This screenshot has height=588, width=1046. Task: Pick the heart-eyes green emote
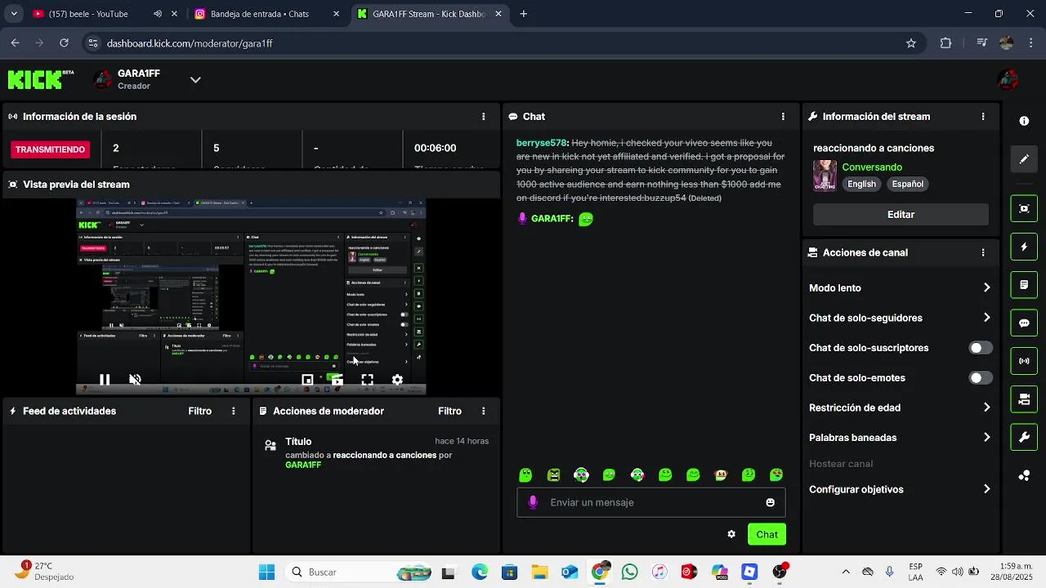coord(776,474)
